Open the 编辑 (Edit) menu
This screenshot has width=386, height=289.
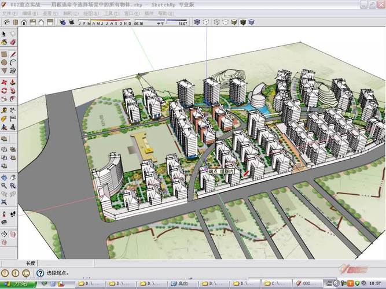(30, 13)
